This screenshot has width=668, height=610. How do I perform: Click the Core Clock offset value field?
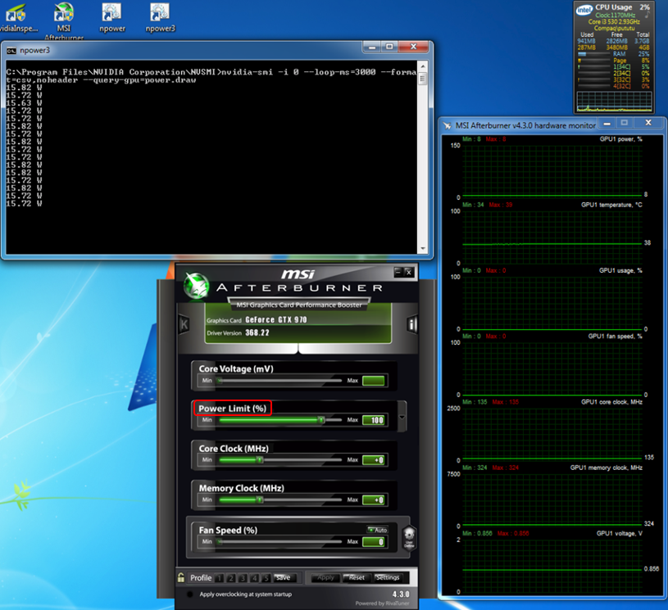(374, 460)
